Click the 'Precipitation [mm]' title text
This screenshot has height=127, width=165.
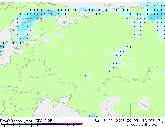[17, 121]
